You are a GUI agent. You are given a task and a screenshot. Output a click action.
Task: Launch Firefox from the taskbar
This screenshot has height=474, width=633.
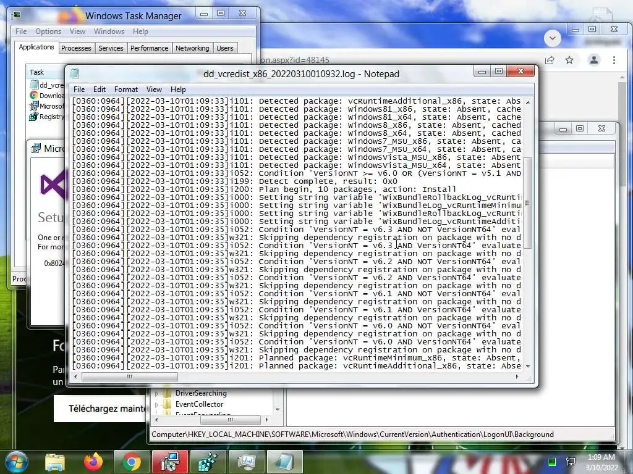click(x=93, y=462)
